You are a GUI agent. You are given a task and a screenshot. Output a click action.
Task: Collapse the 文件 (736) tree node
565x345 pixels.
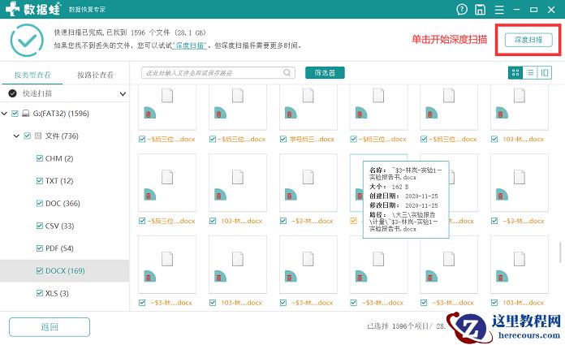(16, 136)
